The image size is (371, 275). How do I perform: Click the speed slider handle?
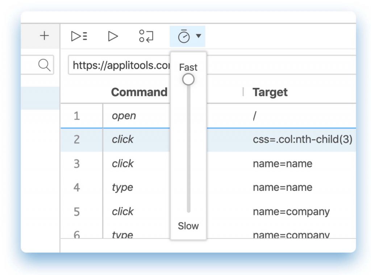click(188, 80)
